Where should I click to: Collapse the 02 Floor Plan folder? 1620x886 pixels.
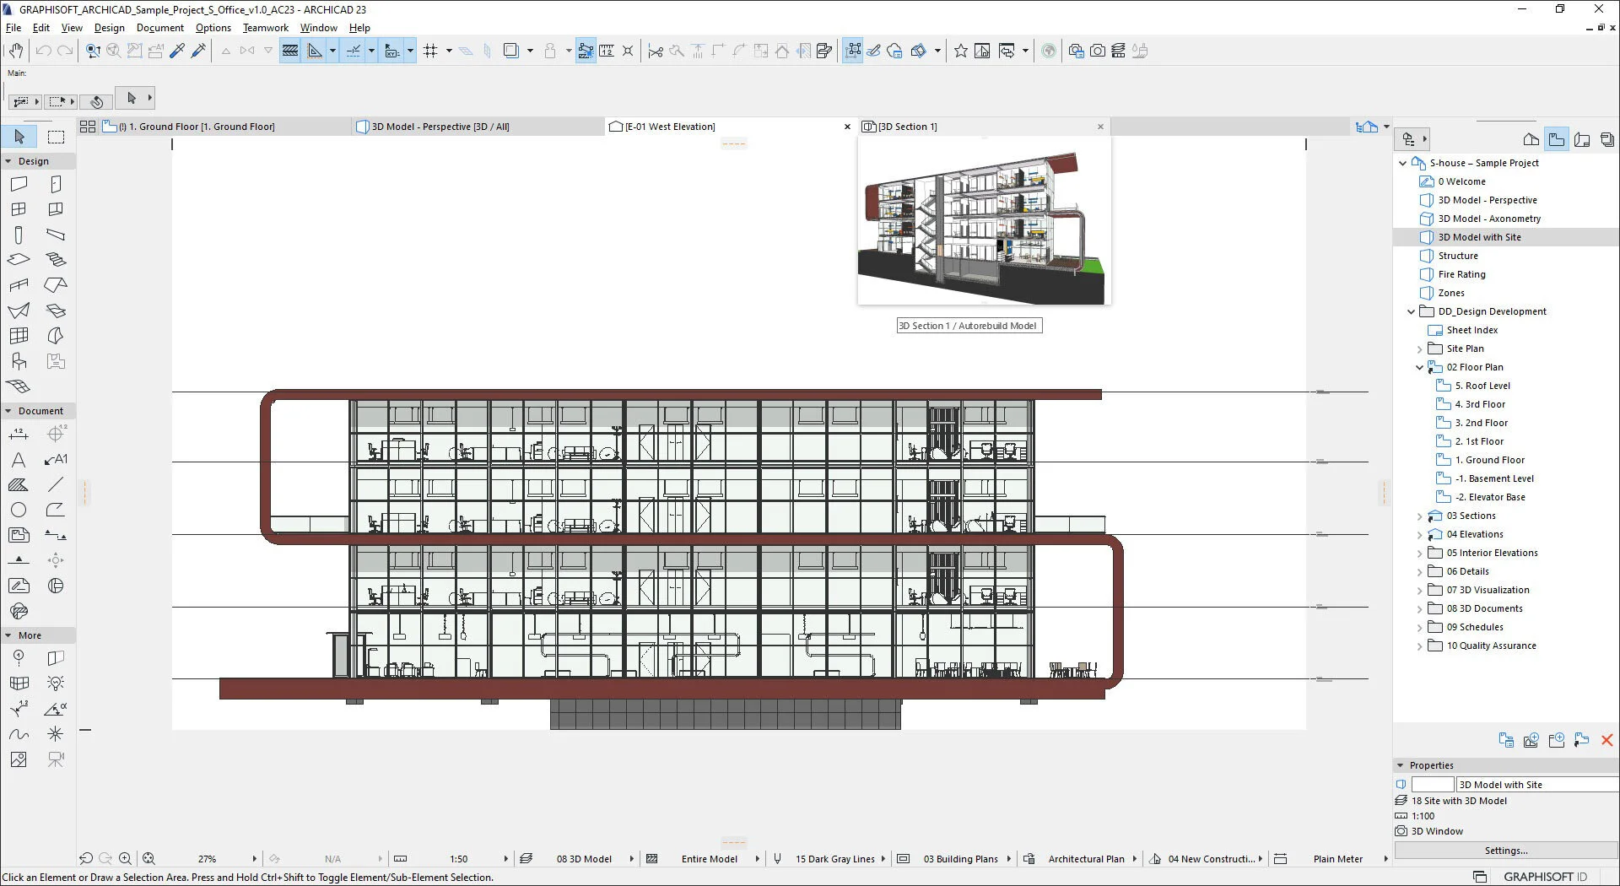[x=1419, y=368]
